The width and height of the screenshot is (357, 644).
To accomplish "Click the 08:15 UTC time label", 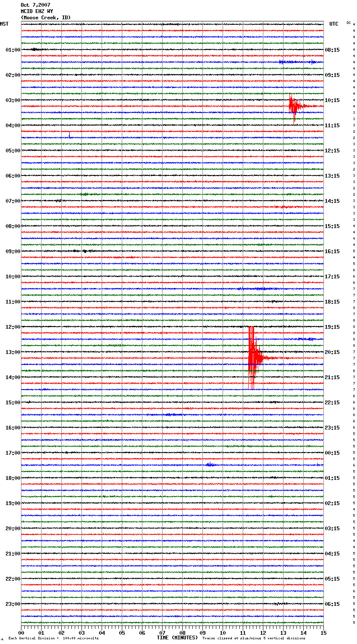I will coord(332,50).
